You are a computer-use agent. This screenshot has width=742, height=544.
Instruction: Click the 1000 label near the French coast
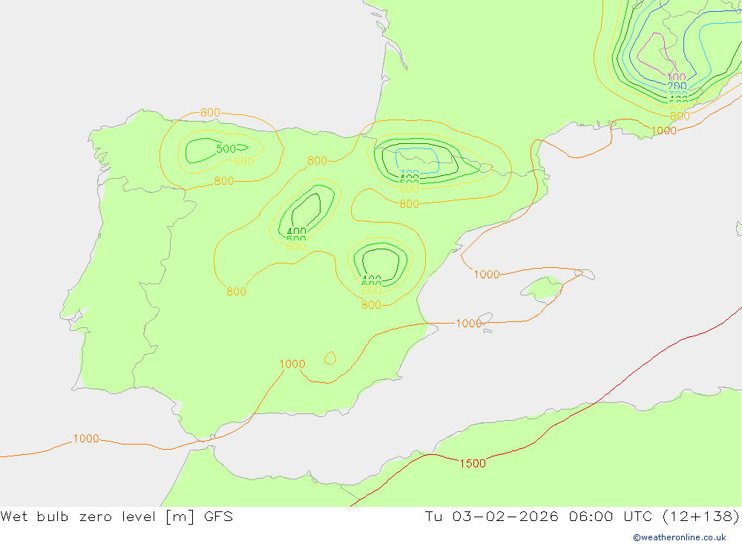click(663, 131)
